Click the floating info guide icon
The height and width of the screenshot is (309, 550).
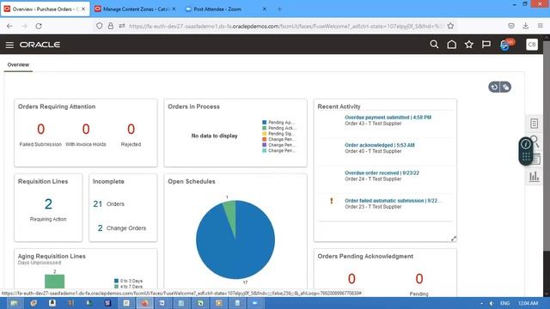coord(525,143)
